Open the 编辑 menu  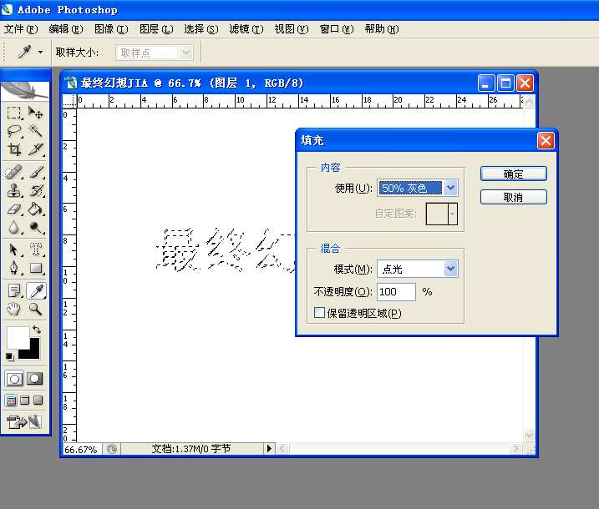66,29
